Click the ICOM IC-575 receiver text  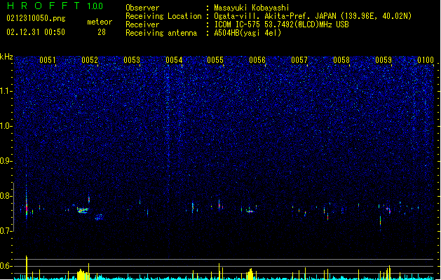pos(281,24)
